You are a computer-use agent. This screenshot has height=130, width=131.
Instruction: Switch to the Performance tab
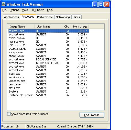pos(45,17)
